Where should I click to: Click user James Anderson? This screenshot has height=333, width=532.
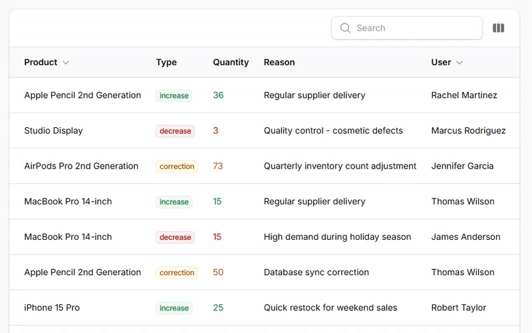(466, 236)
